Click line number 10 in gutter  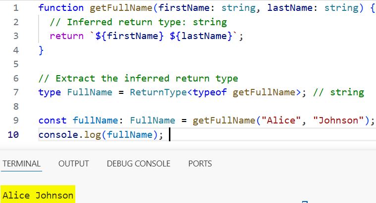[13, 135]
